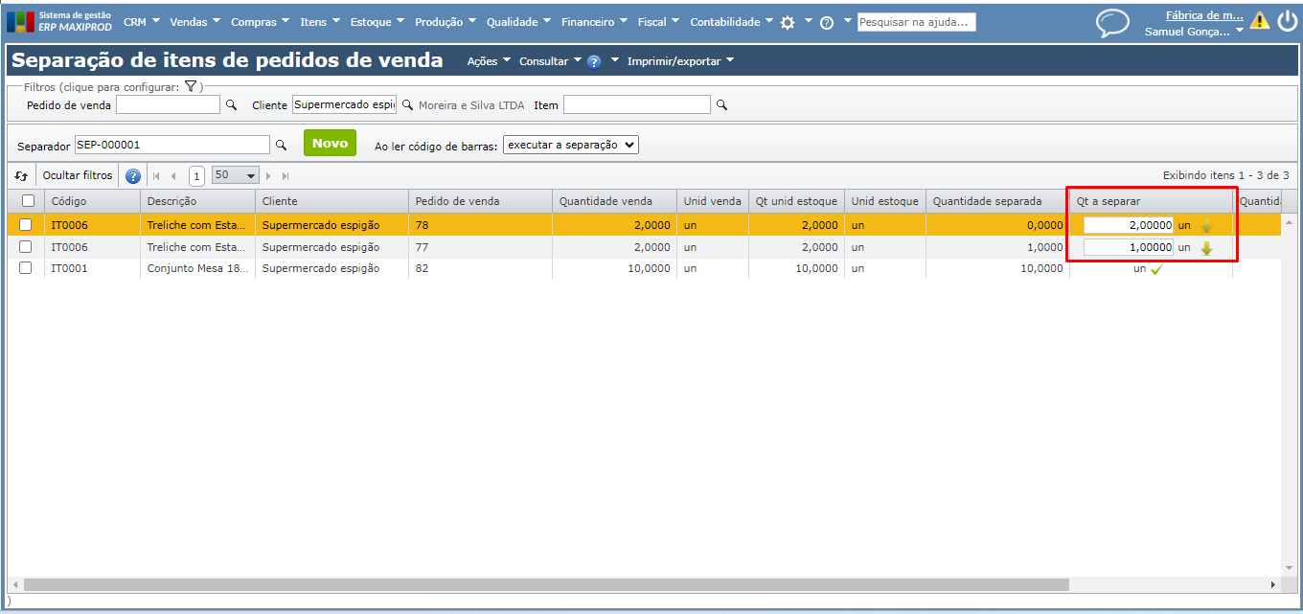Sort by Código column header
The image size is (1303, 614).
tap(92, 201)
